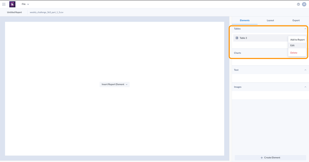Choose Delete from context menu

pos(297,53)
